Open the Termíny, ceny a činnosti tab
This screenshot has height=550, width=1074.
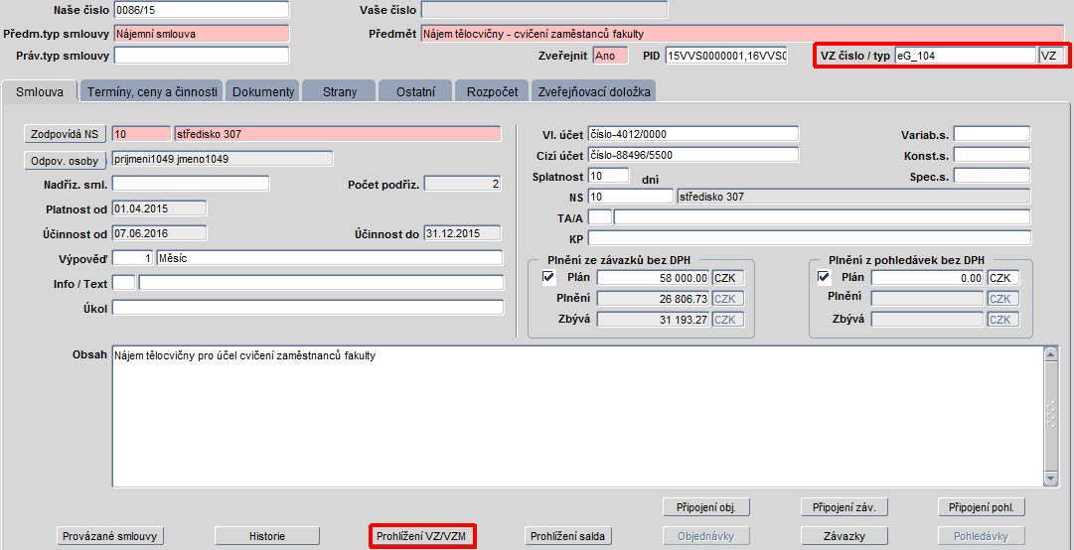coord(151,91)
